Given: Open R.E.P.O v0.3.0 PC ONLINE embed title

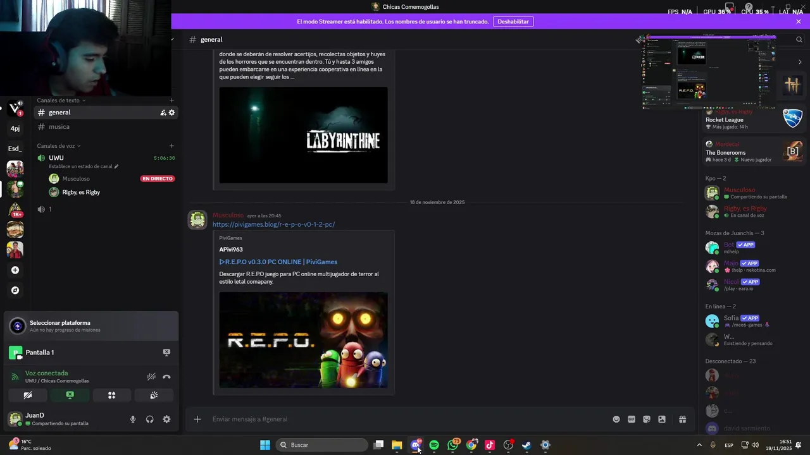Looking at the screenshot, I should 278,262.
